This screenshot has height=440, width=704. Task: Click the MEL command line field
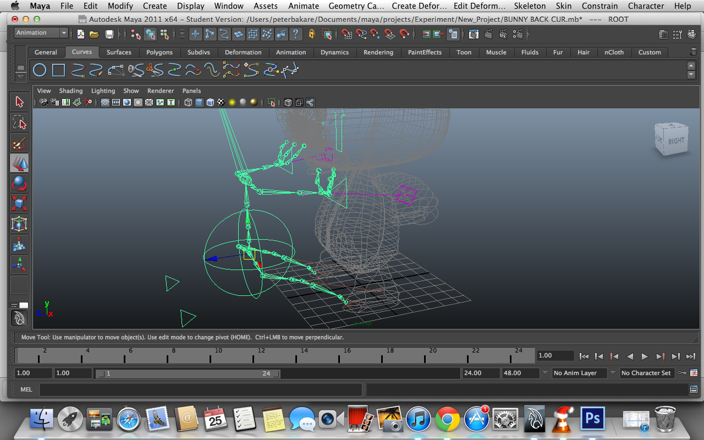pyautogui.click(x=201, y=389)
